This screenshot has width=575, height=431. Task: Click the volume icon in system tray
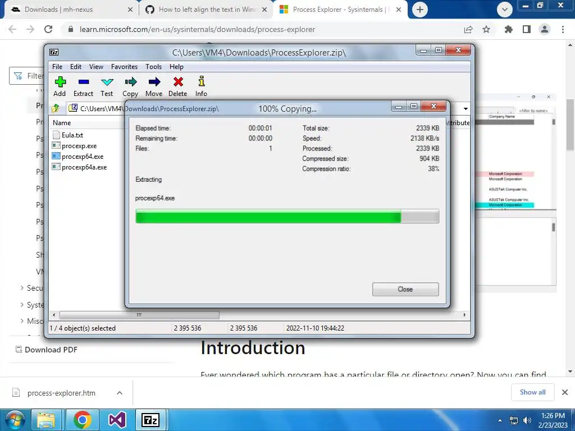[x=527, y=420]
